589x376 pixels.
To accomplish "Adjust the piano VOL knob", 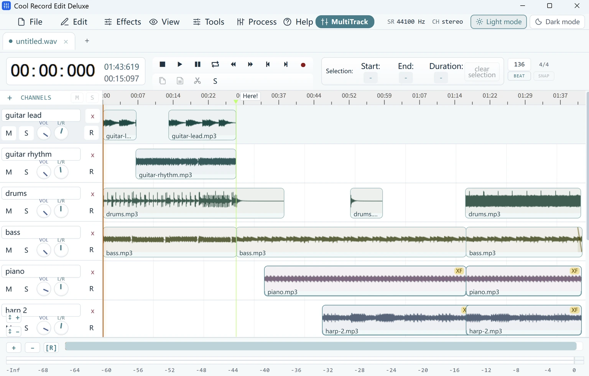I will (44, 289).
